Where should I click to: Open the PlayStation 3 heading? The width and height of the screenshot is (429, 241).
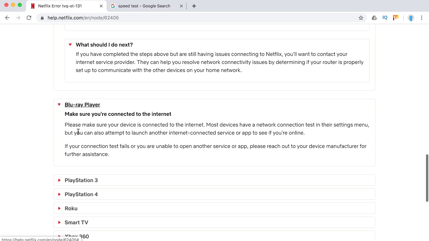pyautogui.click(x=81, y=180)
